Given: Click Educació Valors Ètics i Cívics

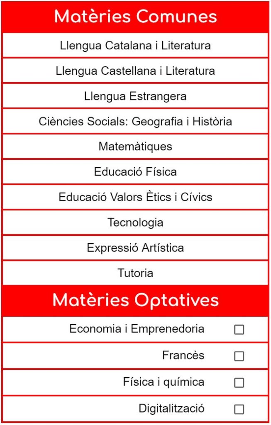Looking at the screenshot, I should click(x=135, y=197).
